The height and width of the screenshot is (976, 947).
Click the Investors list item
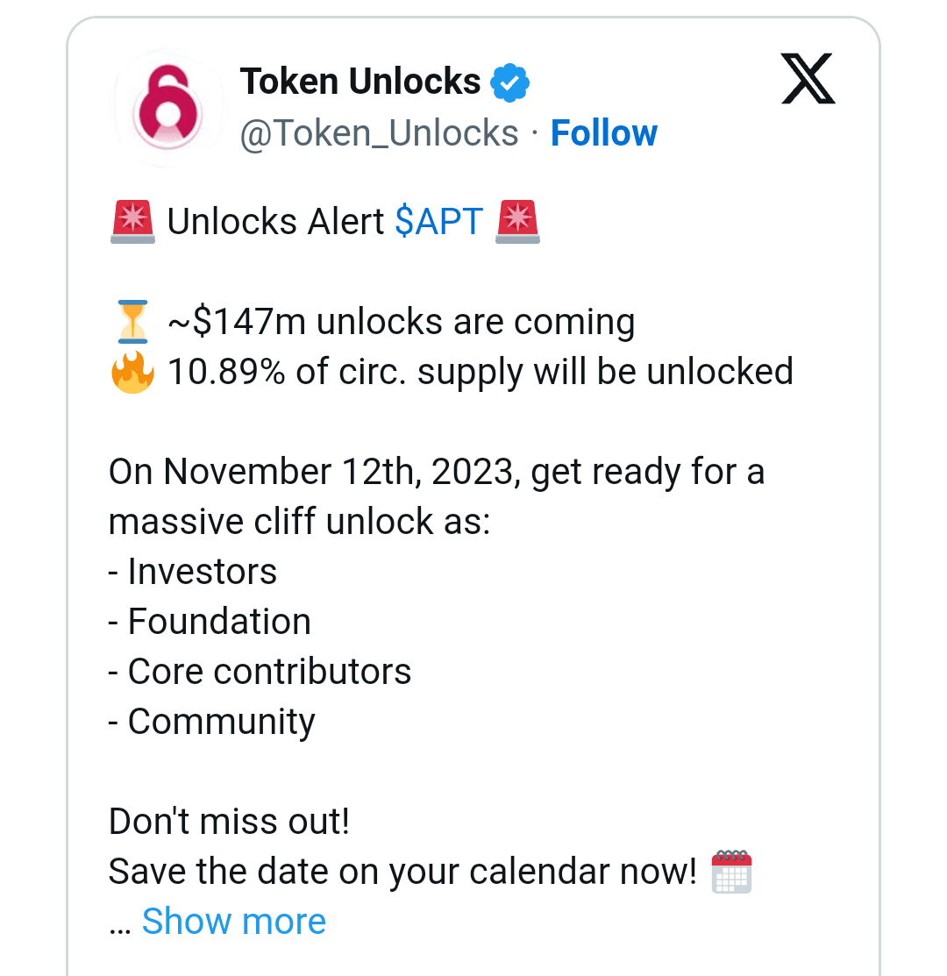(x=192, y=571)
